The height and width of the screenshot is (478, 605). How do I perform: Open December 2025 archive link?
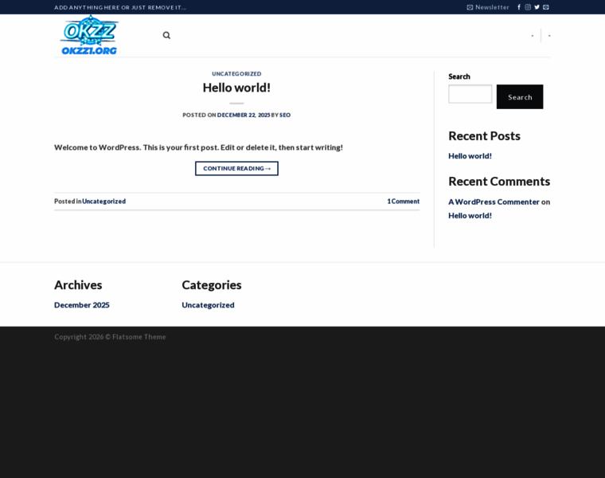(82, 305)
